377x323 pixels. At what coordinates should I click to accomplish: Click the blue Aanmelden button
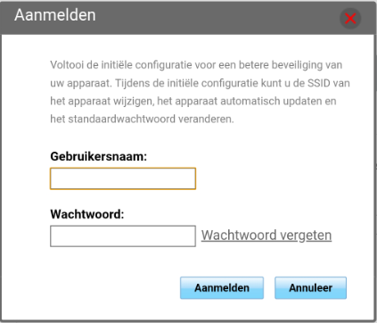click(x=222, y=287)
